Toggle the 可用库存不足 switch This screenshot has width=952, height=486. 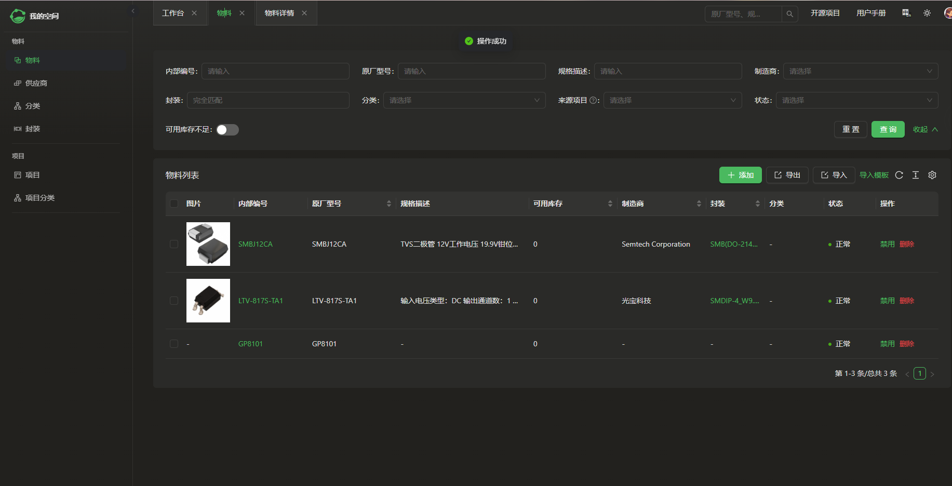tap(227, 130)
